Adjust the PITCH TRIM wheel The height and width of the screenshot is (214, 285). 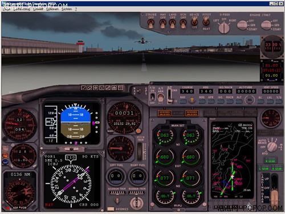pyautogui.click(x=140, y=151)
